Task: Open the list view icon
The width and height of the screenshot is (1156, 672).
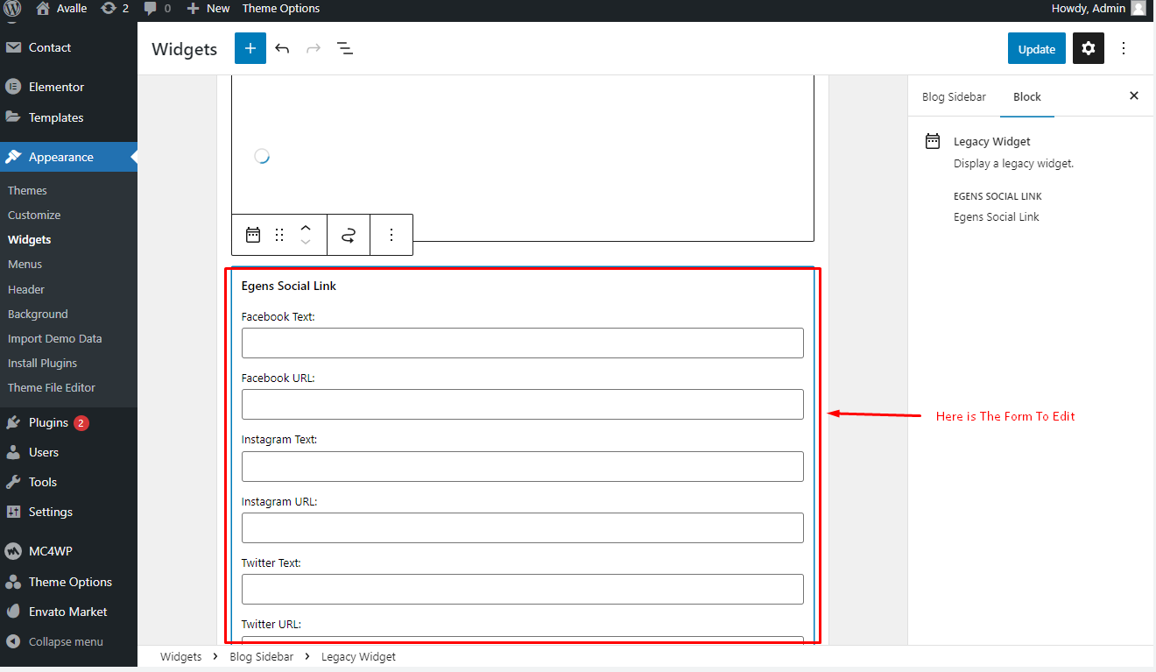Action: [345, 48]
